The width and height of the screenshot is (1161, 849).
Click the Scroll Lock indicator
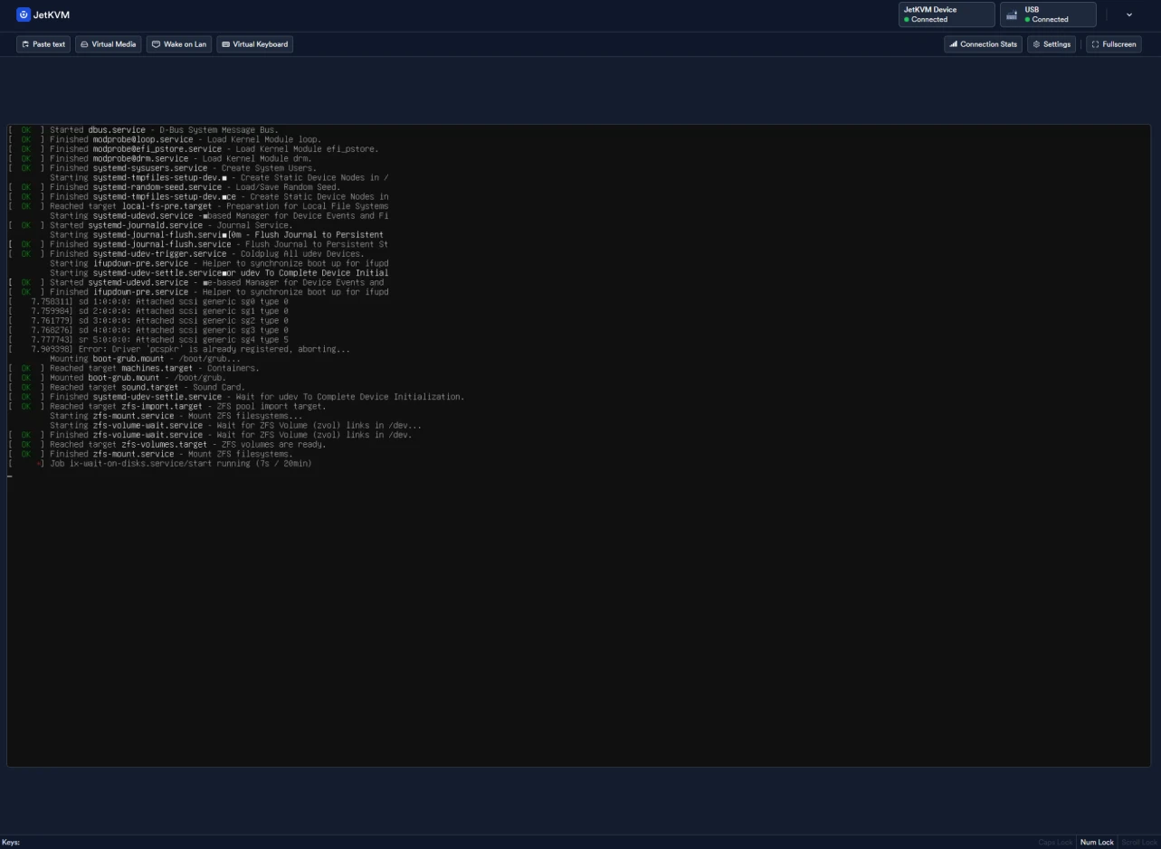click(1138, 843)
